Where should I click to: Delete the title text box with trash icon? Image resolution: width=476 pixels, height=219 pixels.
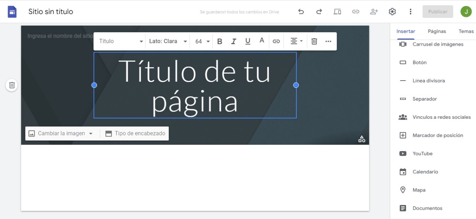tap(314, 41)
